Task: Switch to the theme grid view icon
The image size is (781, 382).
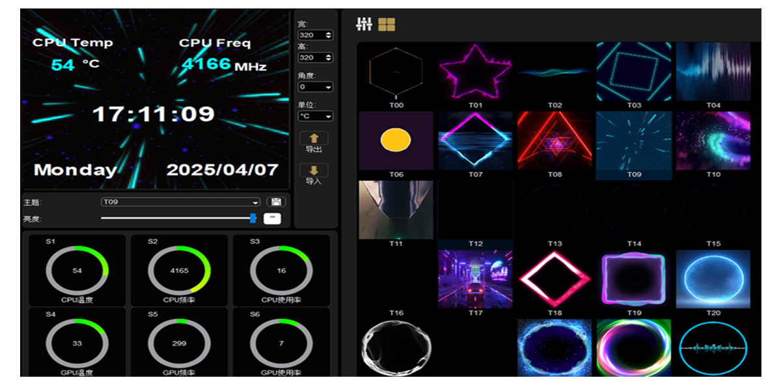Action: (x=387, y=24)
